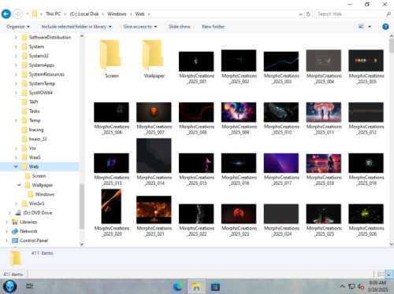The height and width of the screenshot is (294, 394).
Task: Expand the SoftwareDistribution tree node
Action: point(16,38)
